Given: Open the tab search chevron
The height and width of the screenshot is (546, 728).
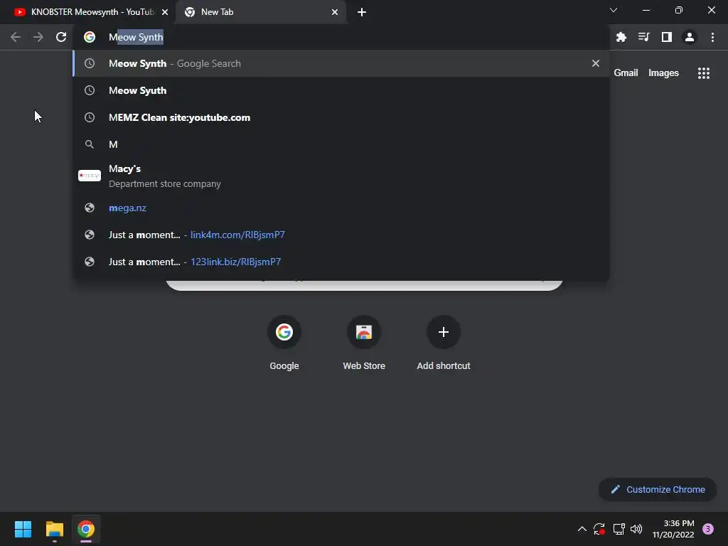Looking at the screenshot, I should click(614, 10).
